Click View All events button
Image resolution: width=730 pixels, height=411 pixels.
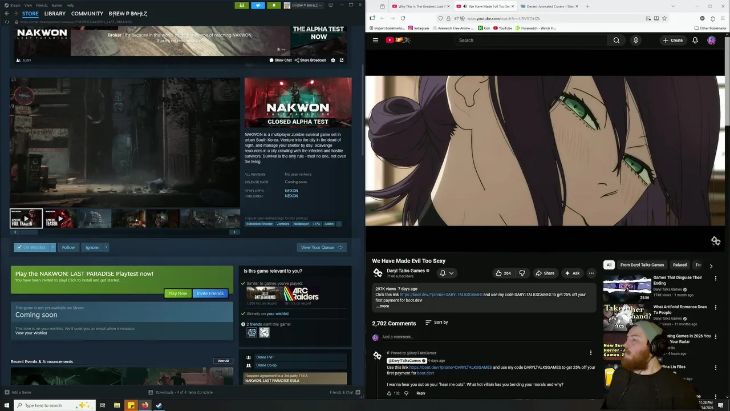[x=223, y=361]
